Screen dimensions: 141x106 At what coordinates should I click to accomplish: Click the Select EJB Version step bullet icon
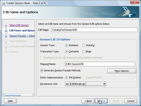click(6, 25)
